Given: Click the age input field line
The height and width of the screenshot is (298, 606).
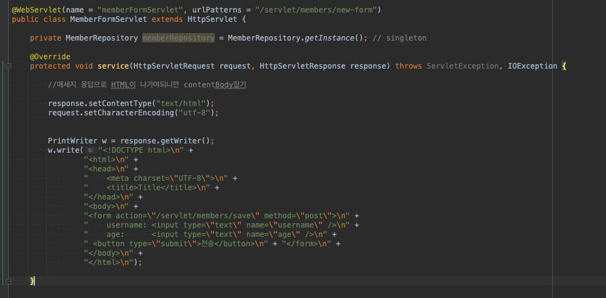Looking at the screenshot, I should 205,234.
